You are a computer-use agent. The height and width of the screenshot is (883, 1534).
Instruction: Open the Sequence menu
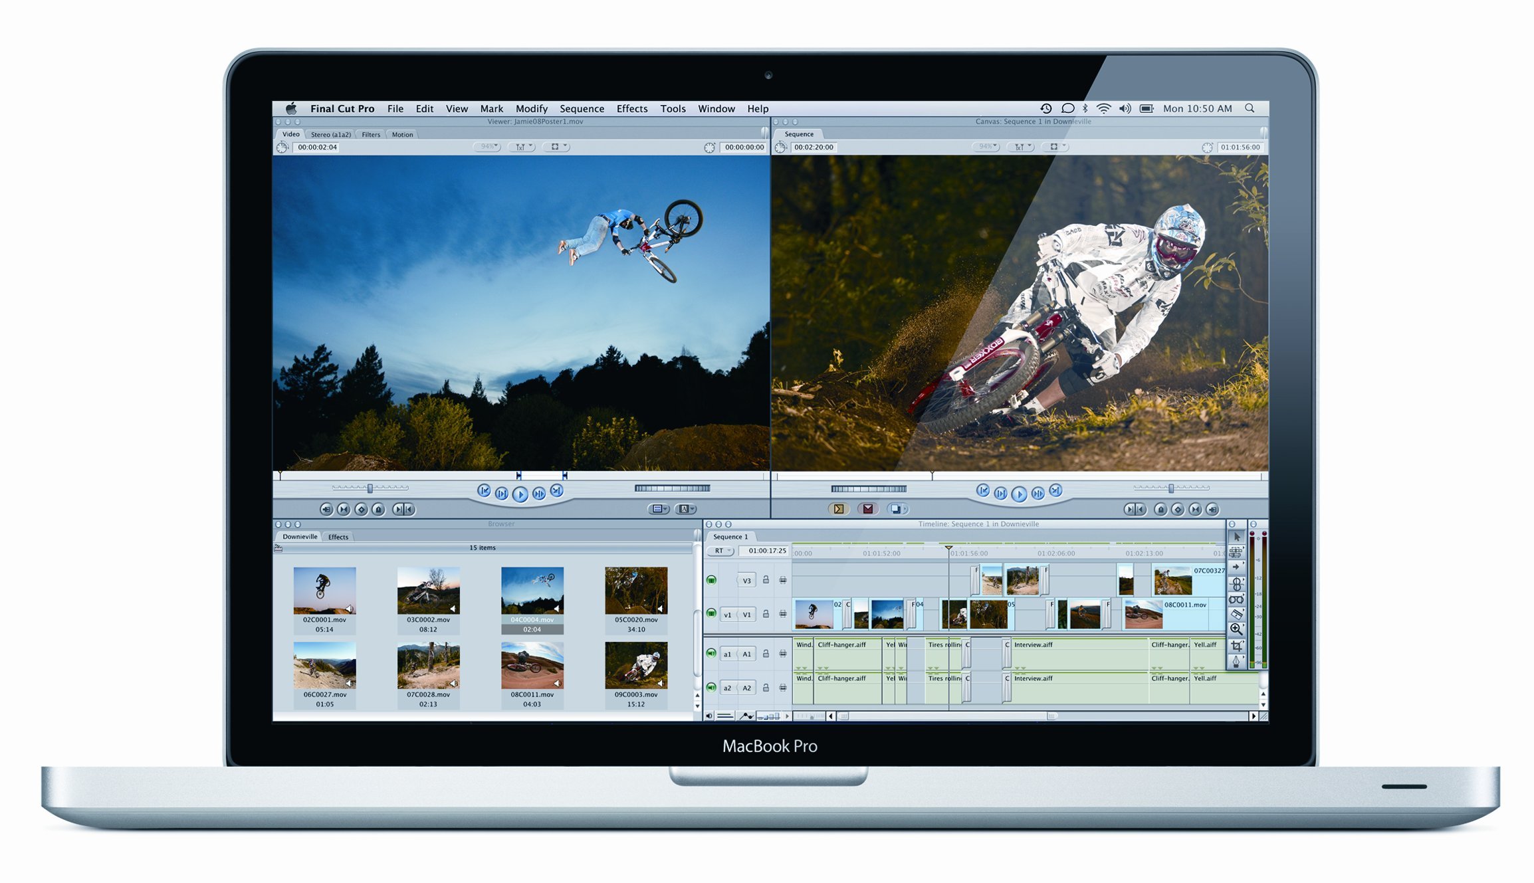(x=582, y=108)
